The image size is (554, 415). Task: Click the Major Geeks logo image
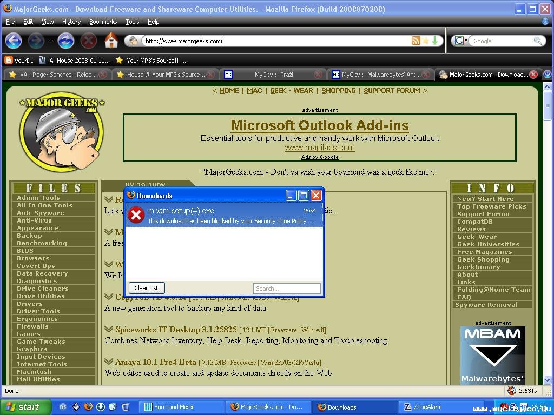tap(62, 132)
